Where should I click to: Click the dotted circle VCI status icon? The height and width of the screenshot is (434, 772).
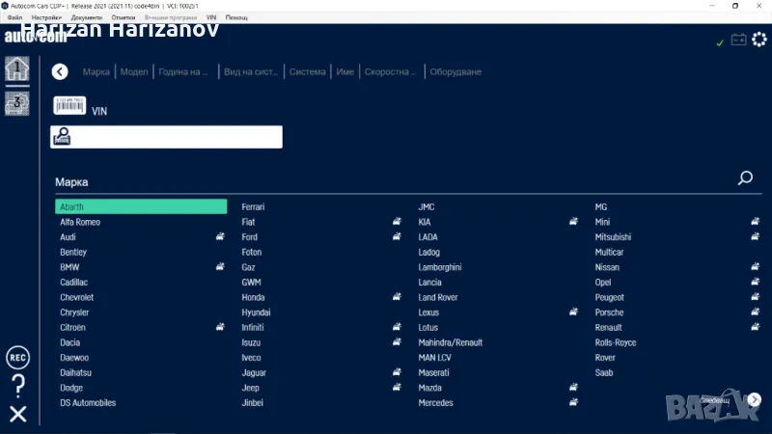[758, 41]
